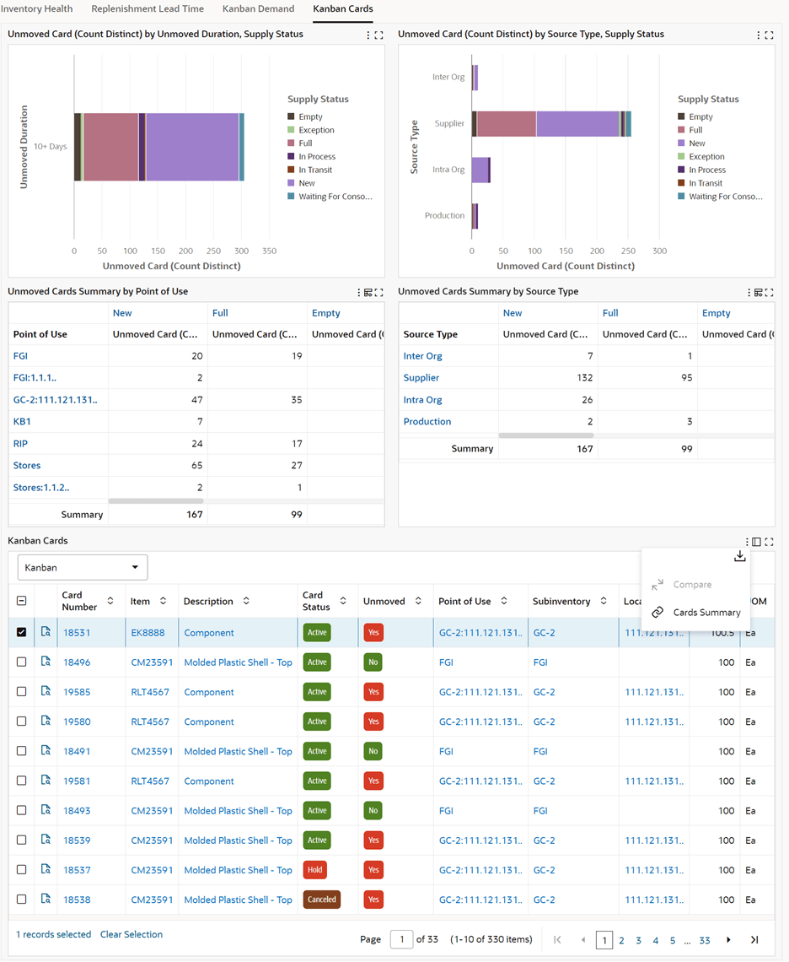Screen dimensions: 789x962
Task: Click Clear Selection link
Action: pyautogui.click(x=131, y=934)
